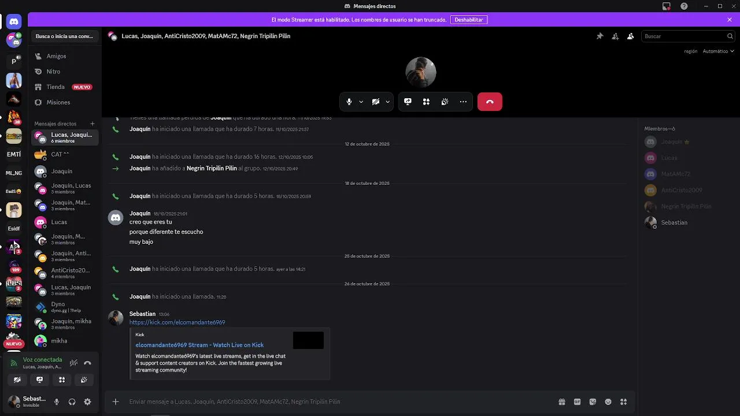The width and height of the screenshot is (740, 416).
Task: Open camera options arrow in call controls
Action: click(387, 102)
